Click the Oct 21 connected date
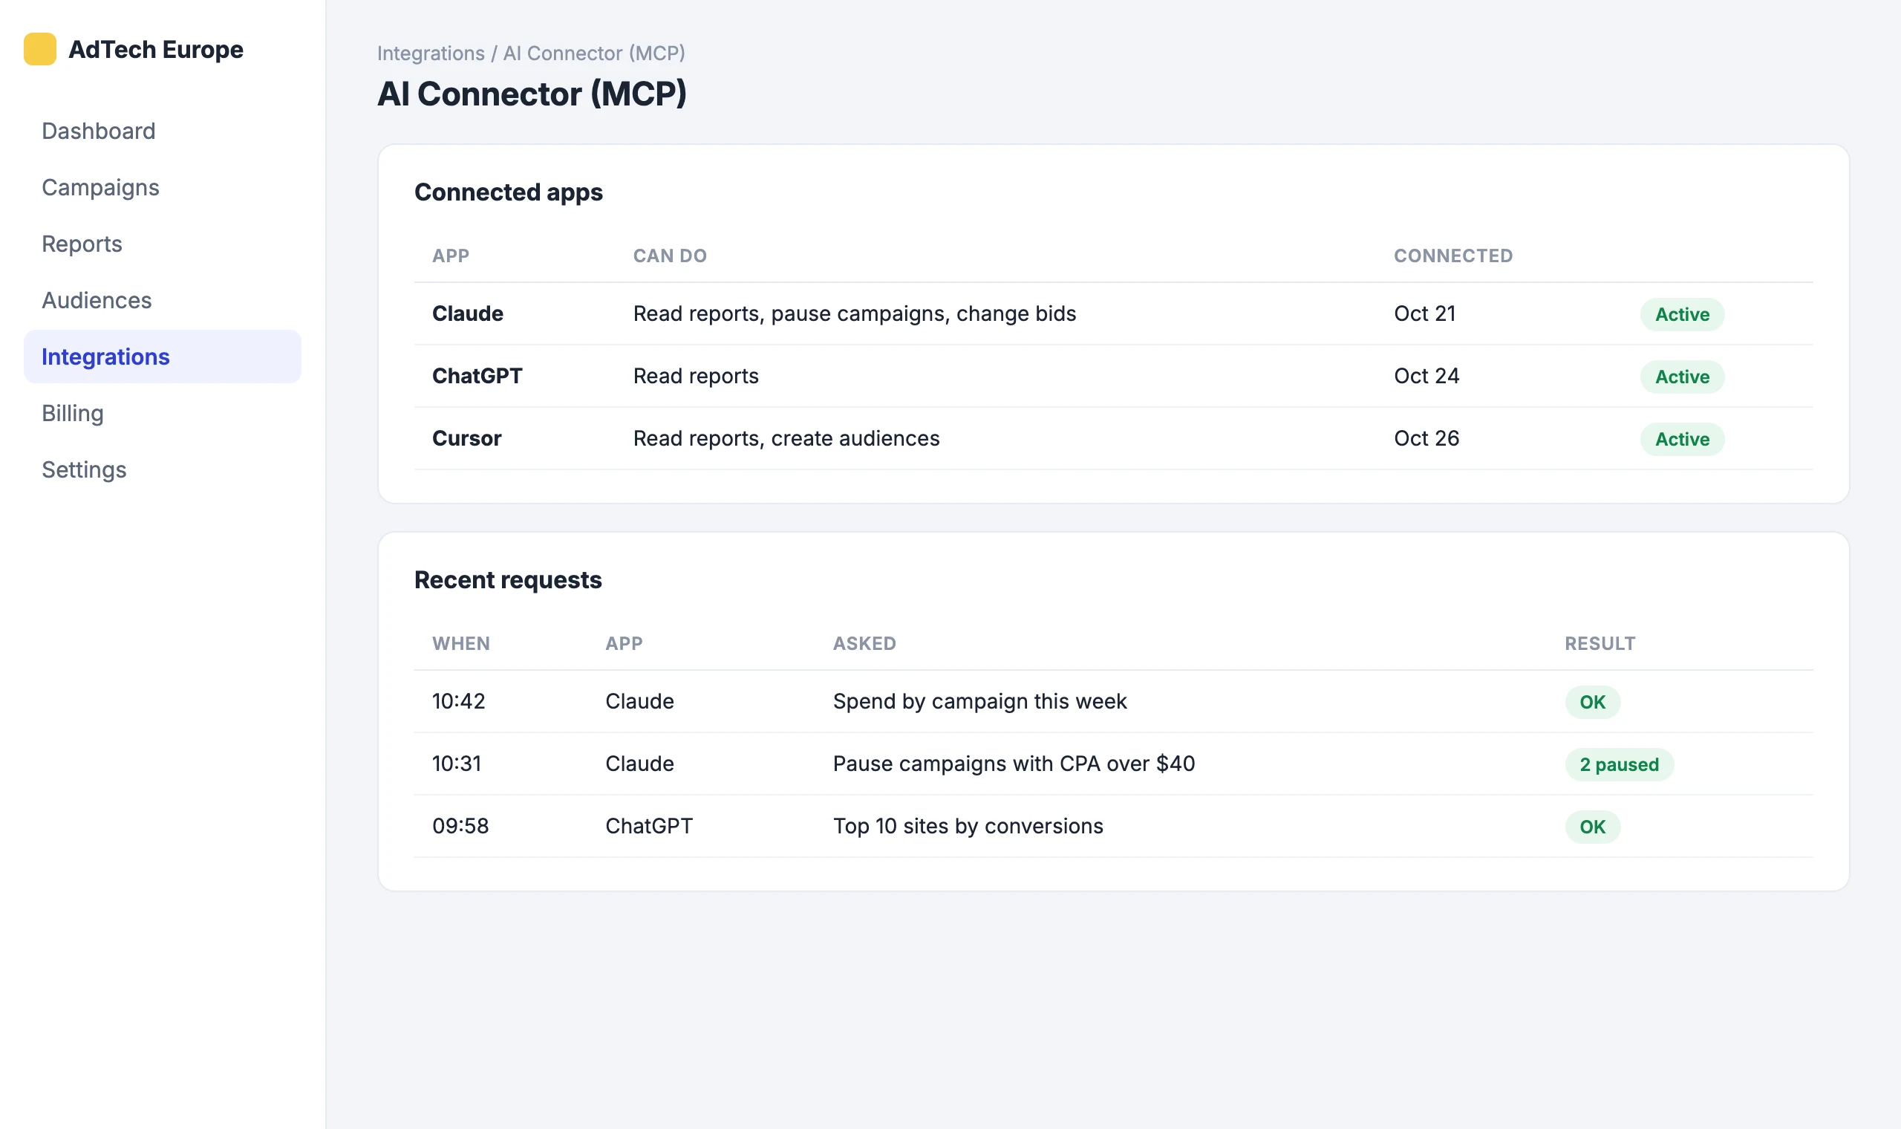This screenshot has height=1129, width=1901. click(x=1424, y=313)
